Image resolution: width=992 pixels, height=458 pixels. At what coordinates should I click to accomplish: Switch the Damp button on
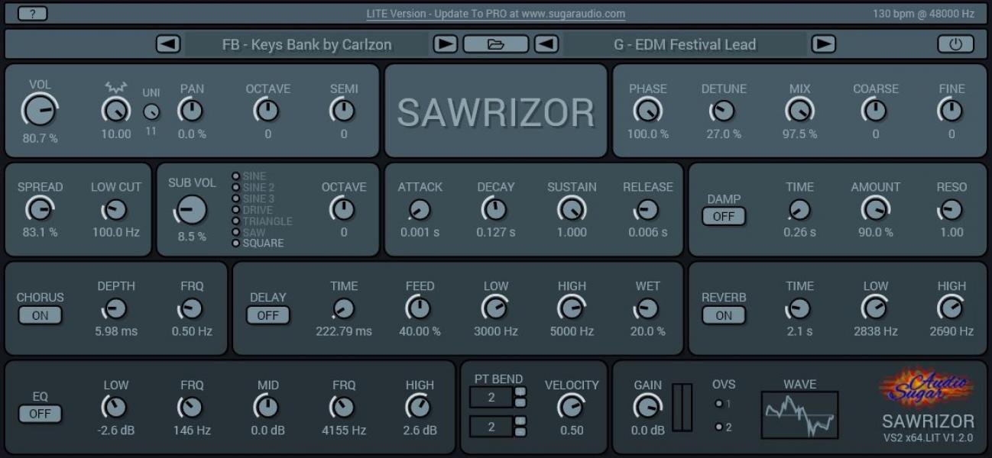723,216
